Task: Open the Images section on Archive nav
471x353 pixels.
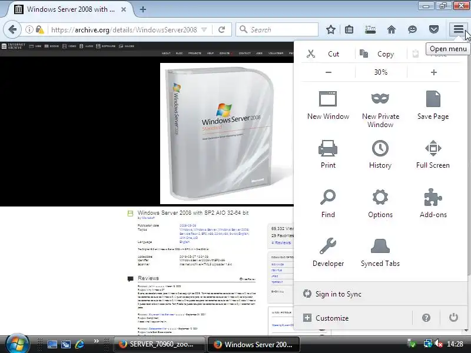Action: 127,46
